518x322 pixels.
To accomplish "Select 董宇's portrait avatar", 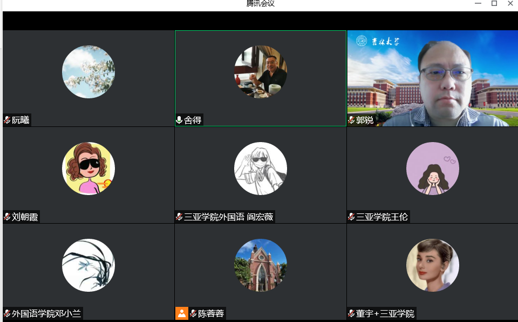I will click(432, 265).
